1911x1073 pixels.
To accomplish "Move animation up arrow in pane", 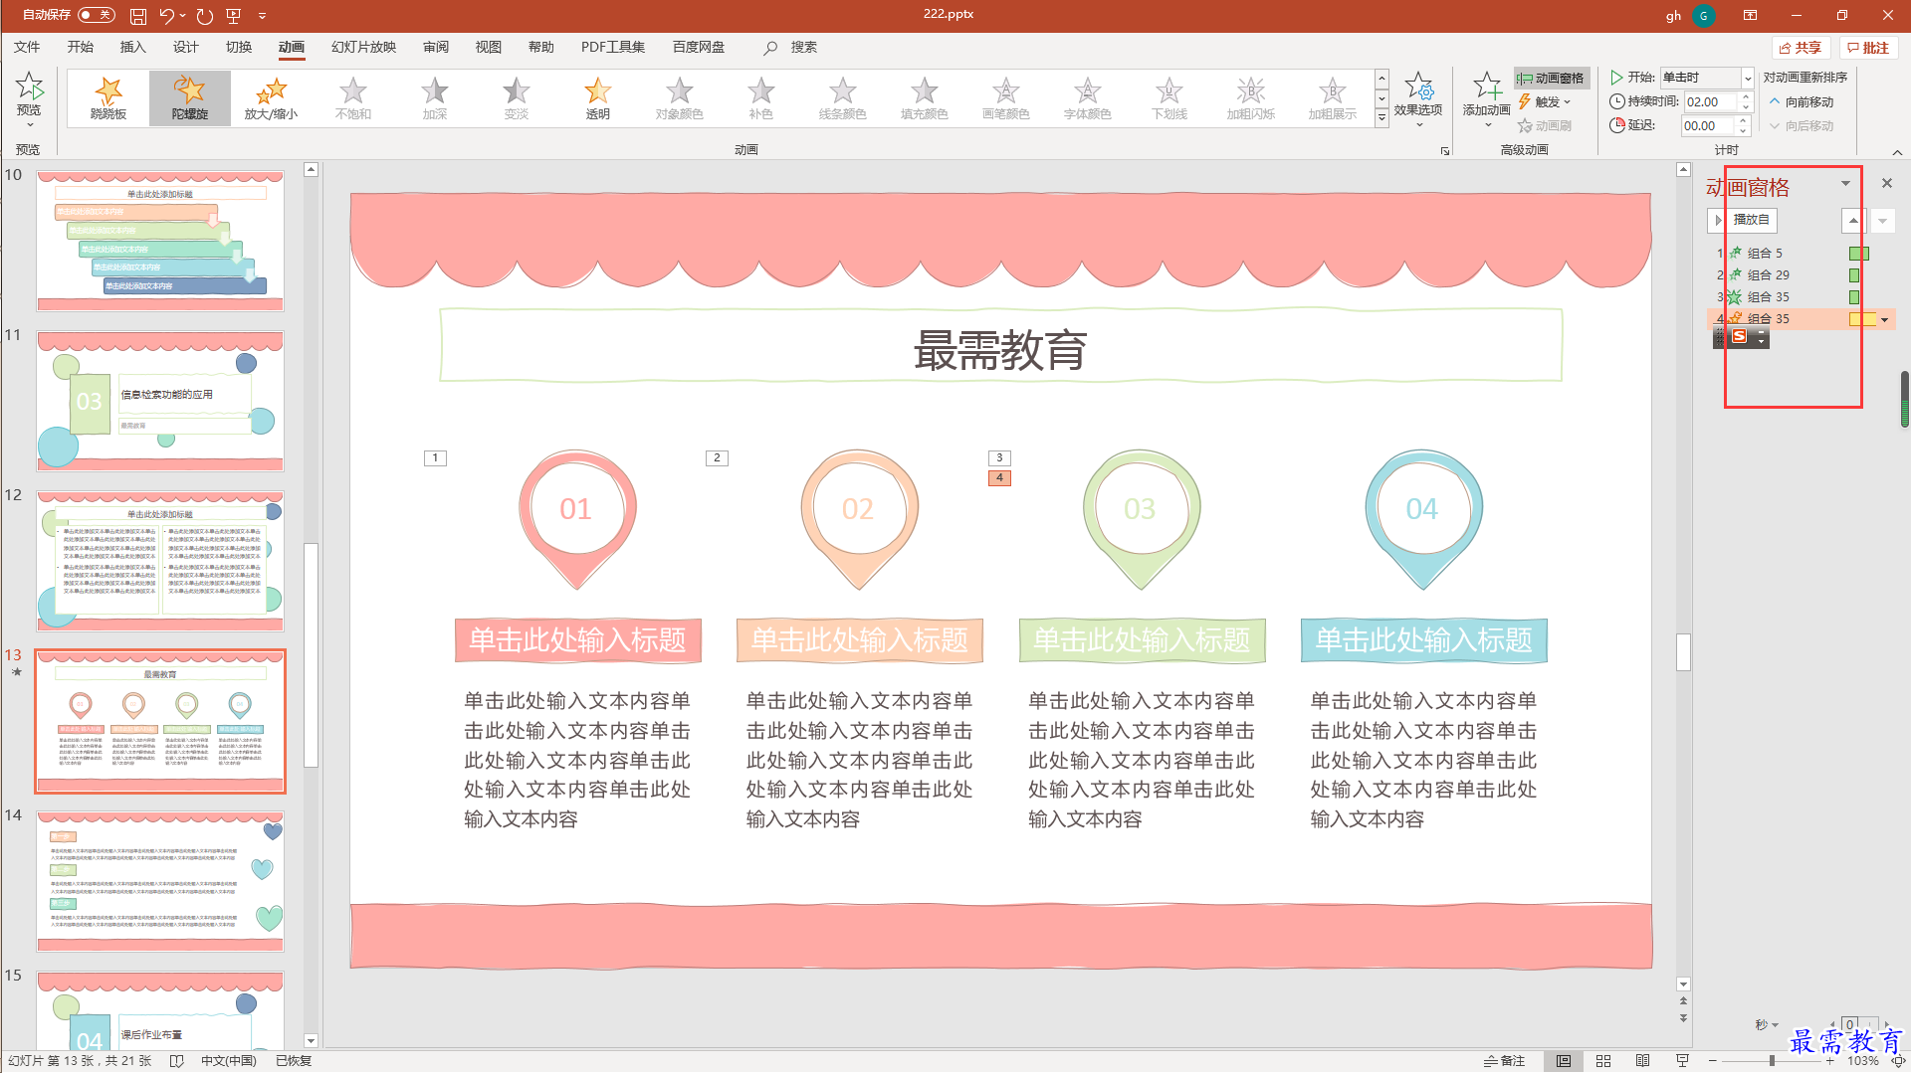I will click(x=1852, y=220).
